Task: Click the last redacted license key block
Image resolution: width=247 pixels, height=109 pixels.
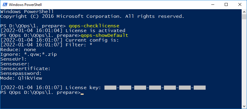Action: coord(200,88)
